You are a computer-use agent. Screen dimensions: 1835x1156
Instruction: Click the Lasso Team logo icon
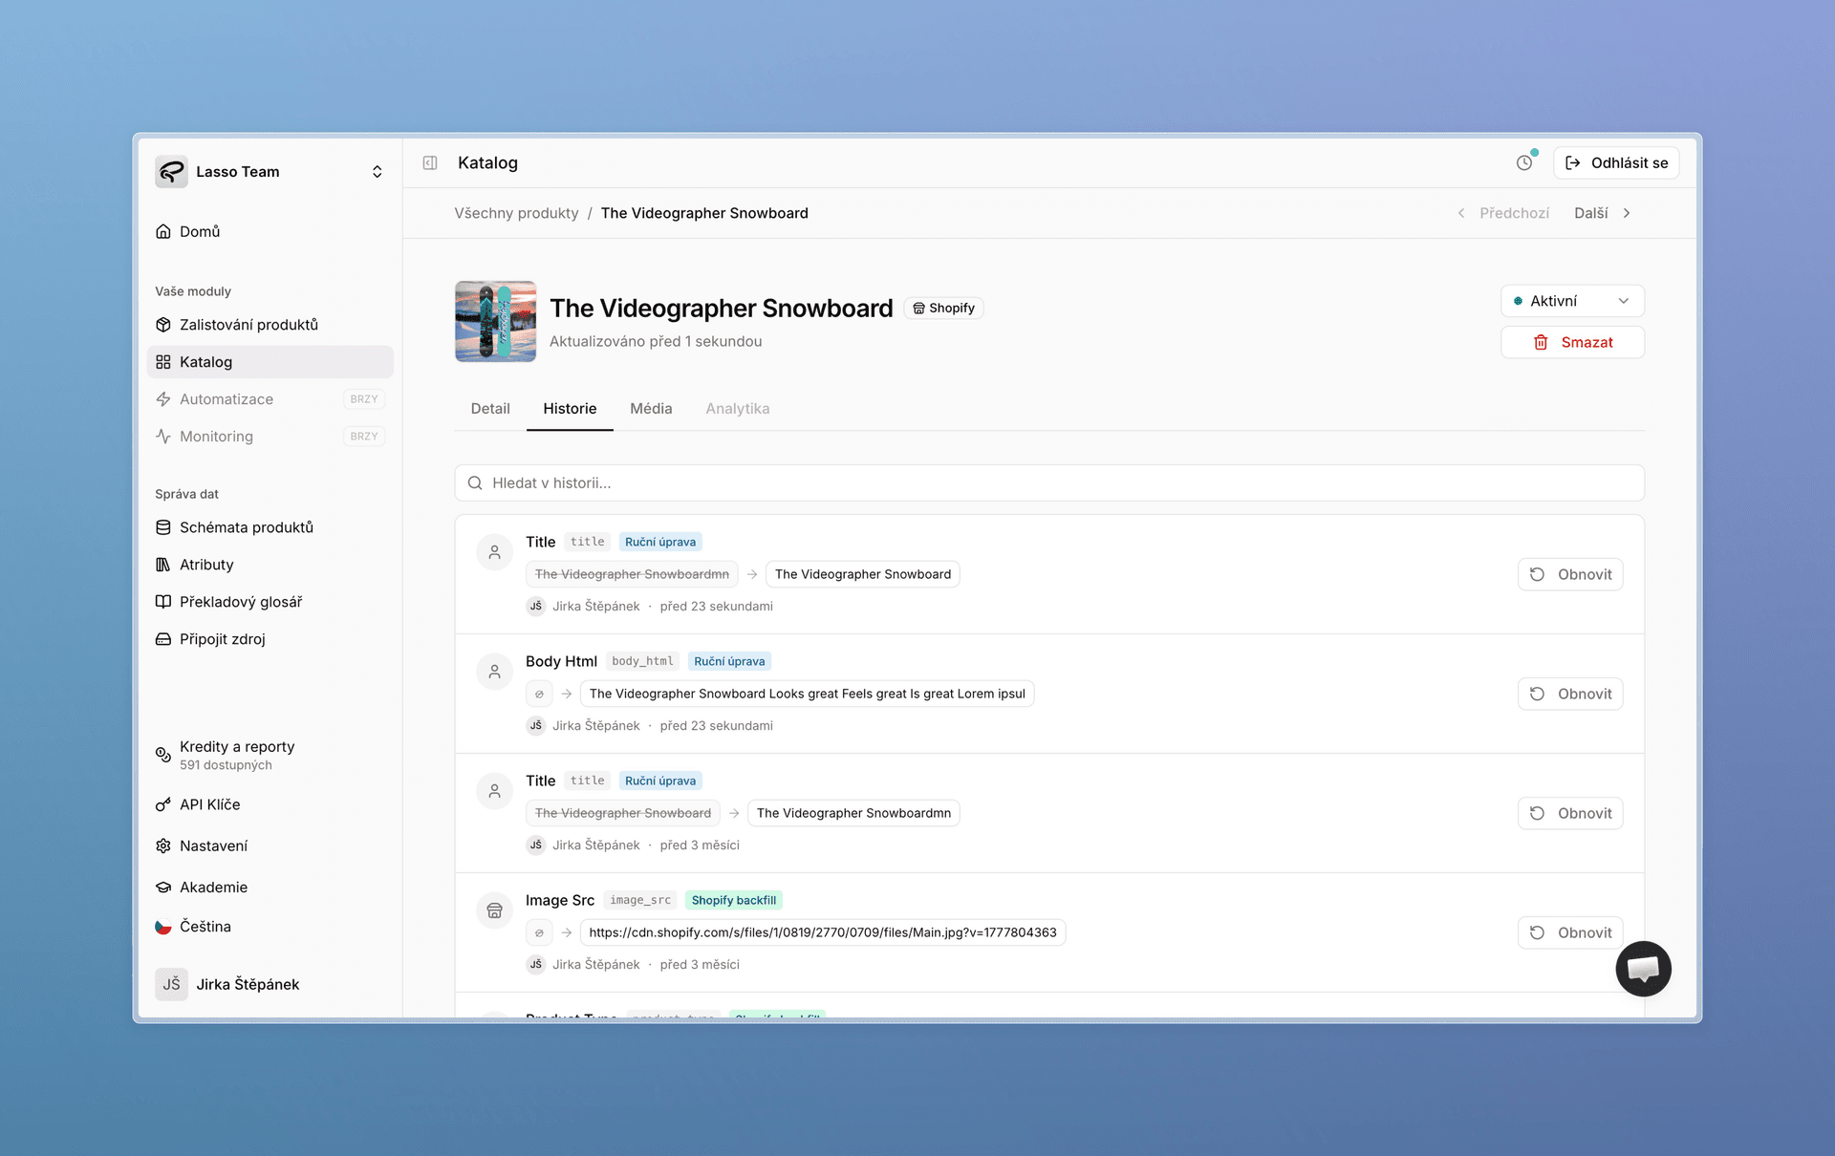pos(171,172)
